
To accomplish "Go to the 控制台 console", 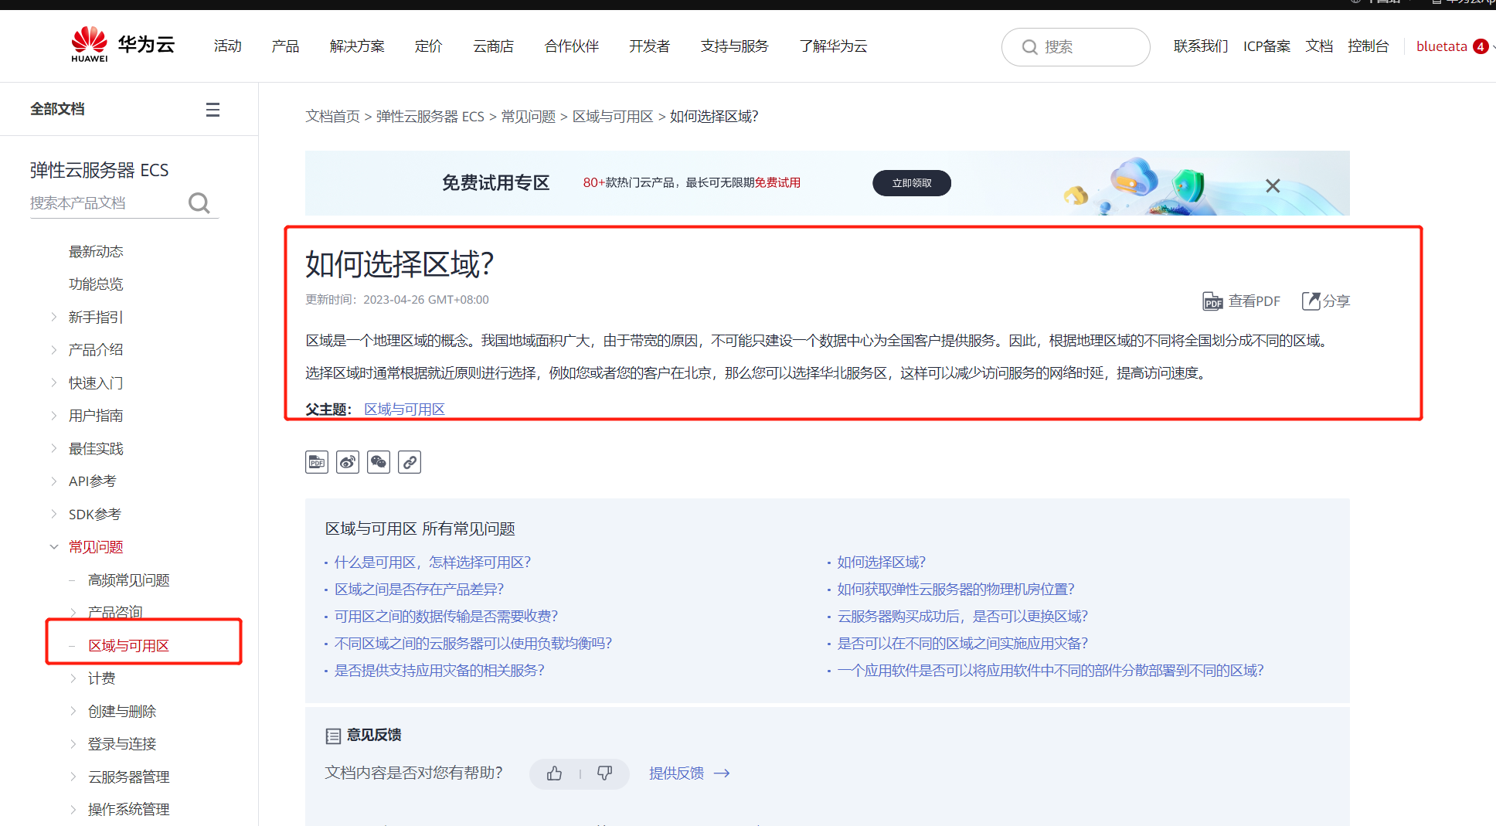I will pos(1368,46).
